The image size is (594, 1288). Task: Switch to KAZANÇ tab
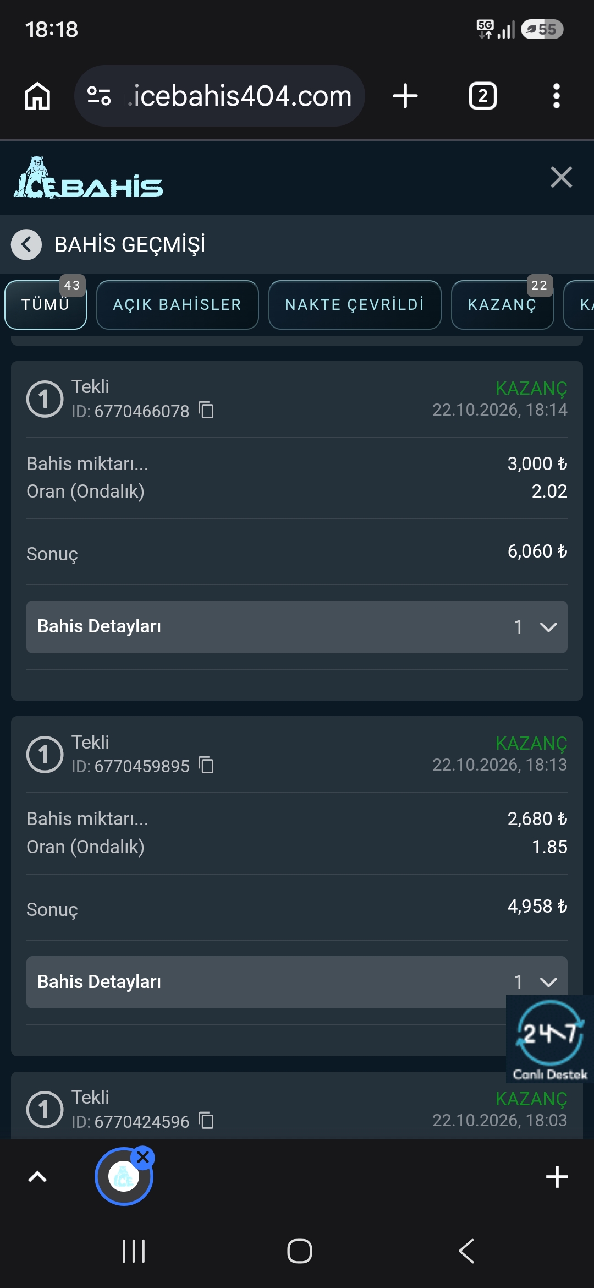point(502,305)
